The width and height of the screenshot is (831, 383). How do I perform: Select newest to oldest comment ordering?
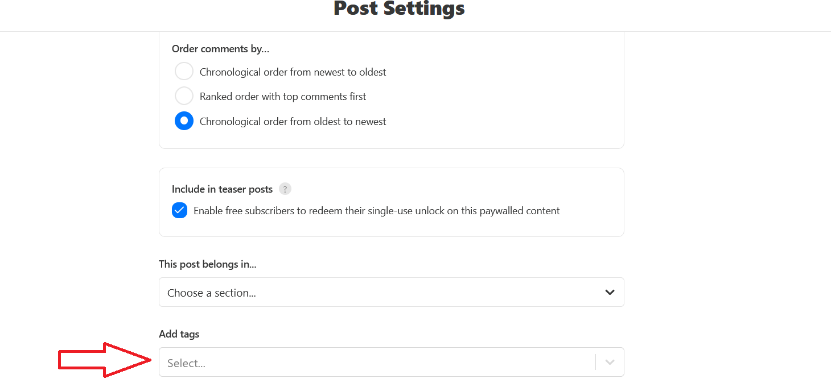[184, 71]
